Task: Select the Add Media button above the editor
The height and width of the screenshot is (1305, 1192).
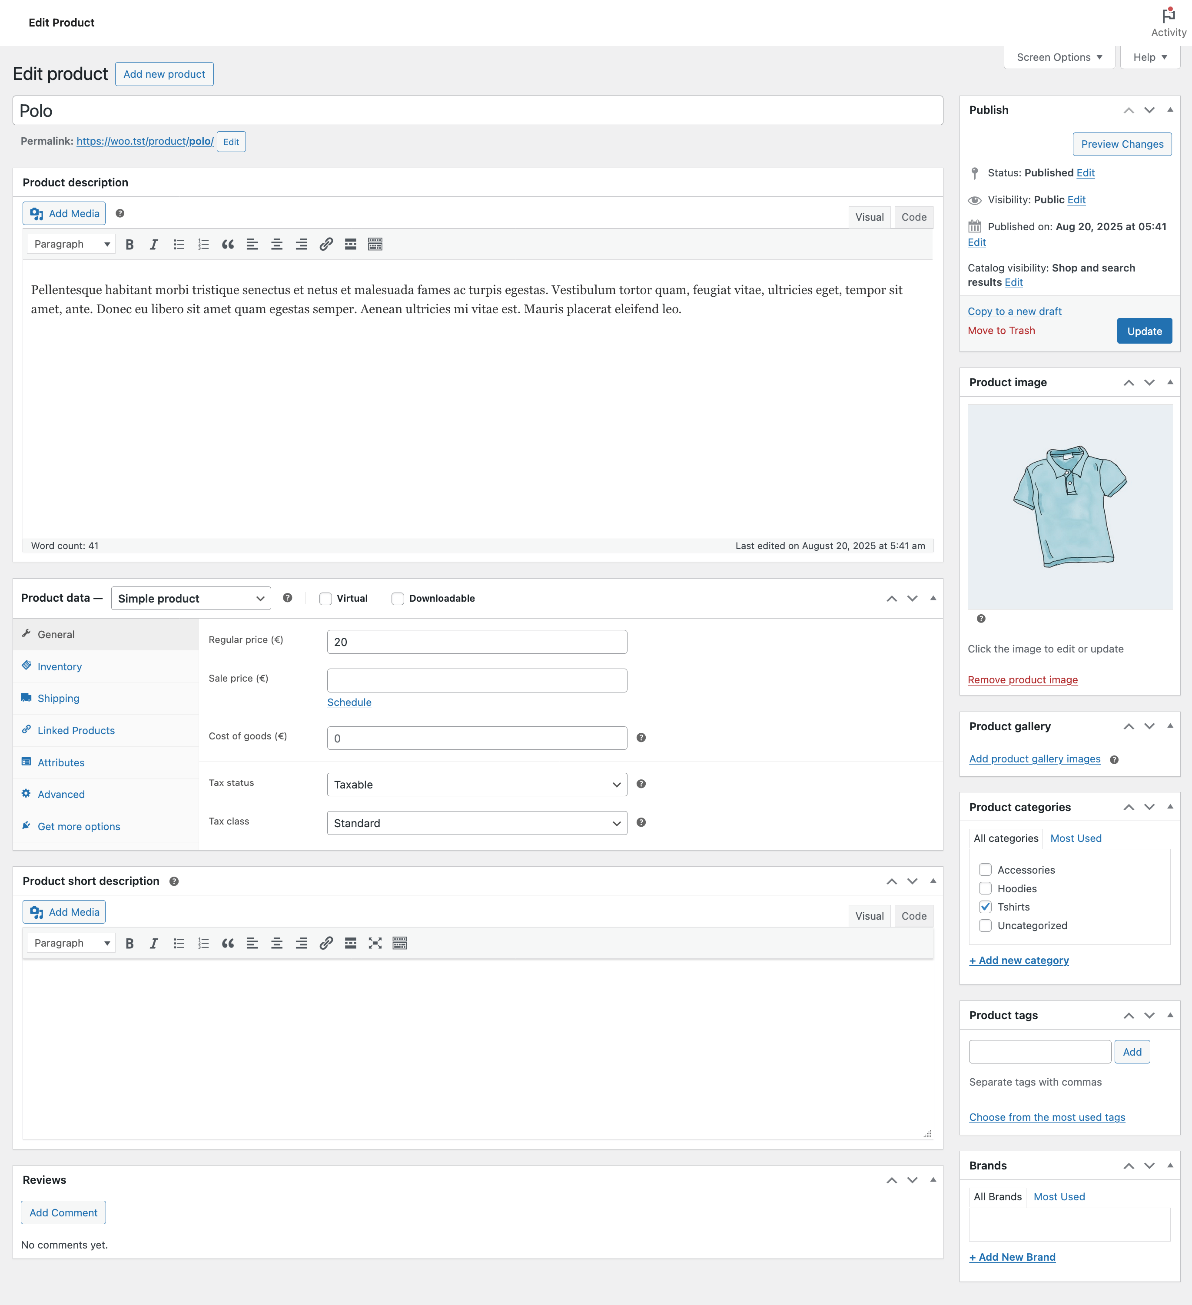Action: tap(63, 213)
